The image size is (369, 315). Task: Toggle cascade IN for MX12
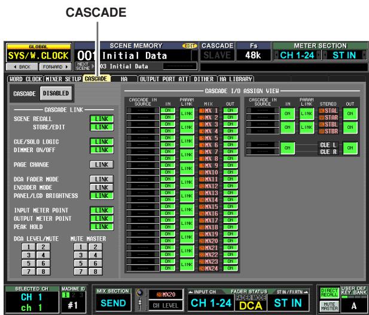pyautogui.click(x=168, y=186)
